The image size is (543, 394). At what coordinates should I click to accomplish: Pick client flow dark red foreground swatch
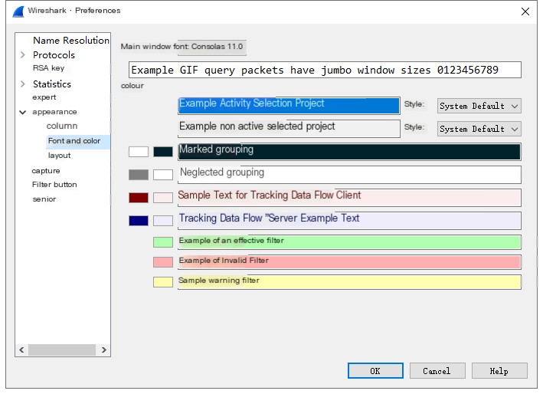point(139,198)
